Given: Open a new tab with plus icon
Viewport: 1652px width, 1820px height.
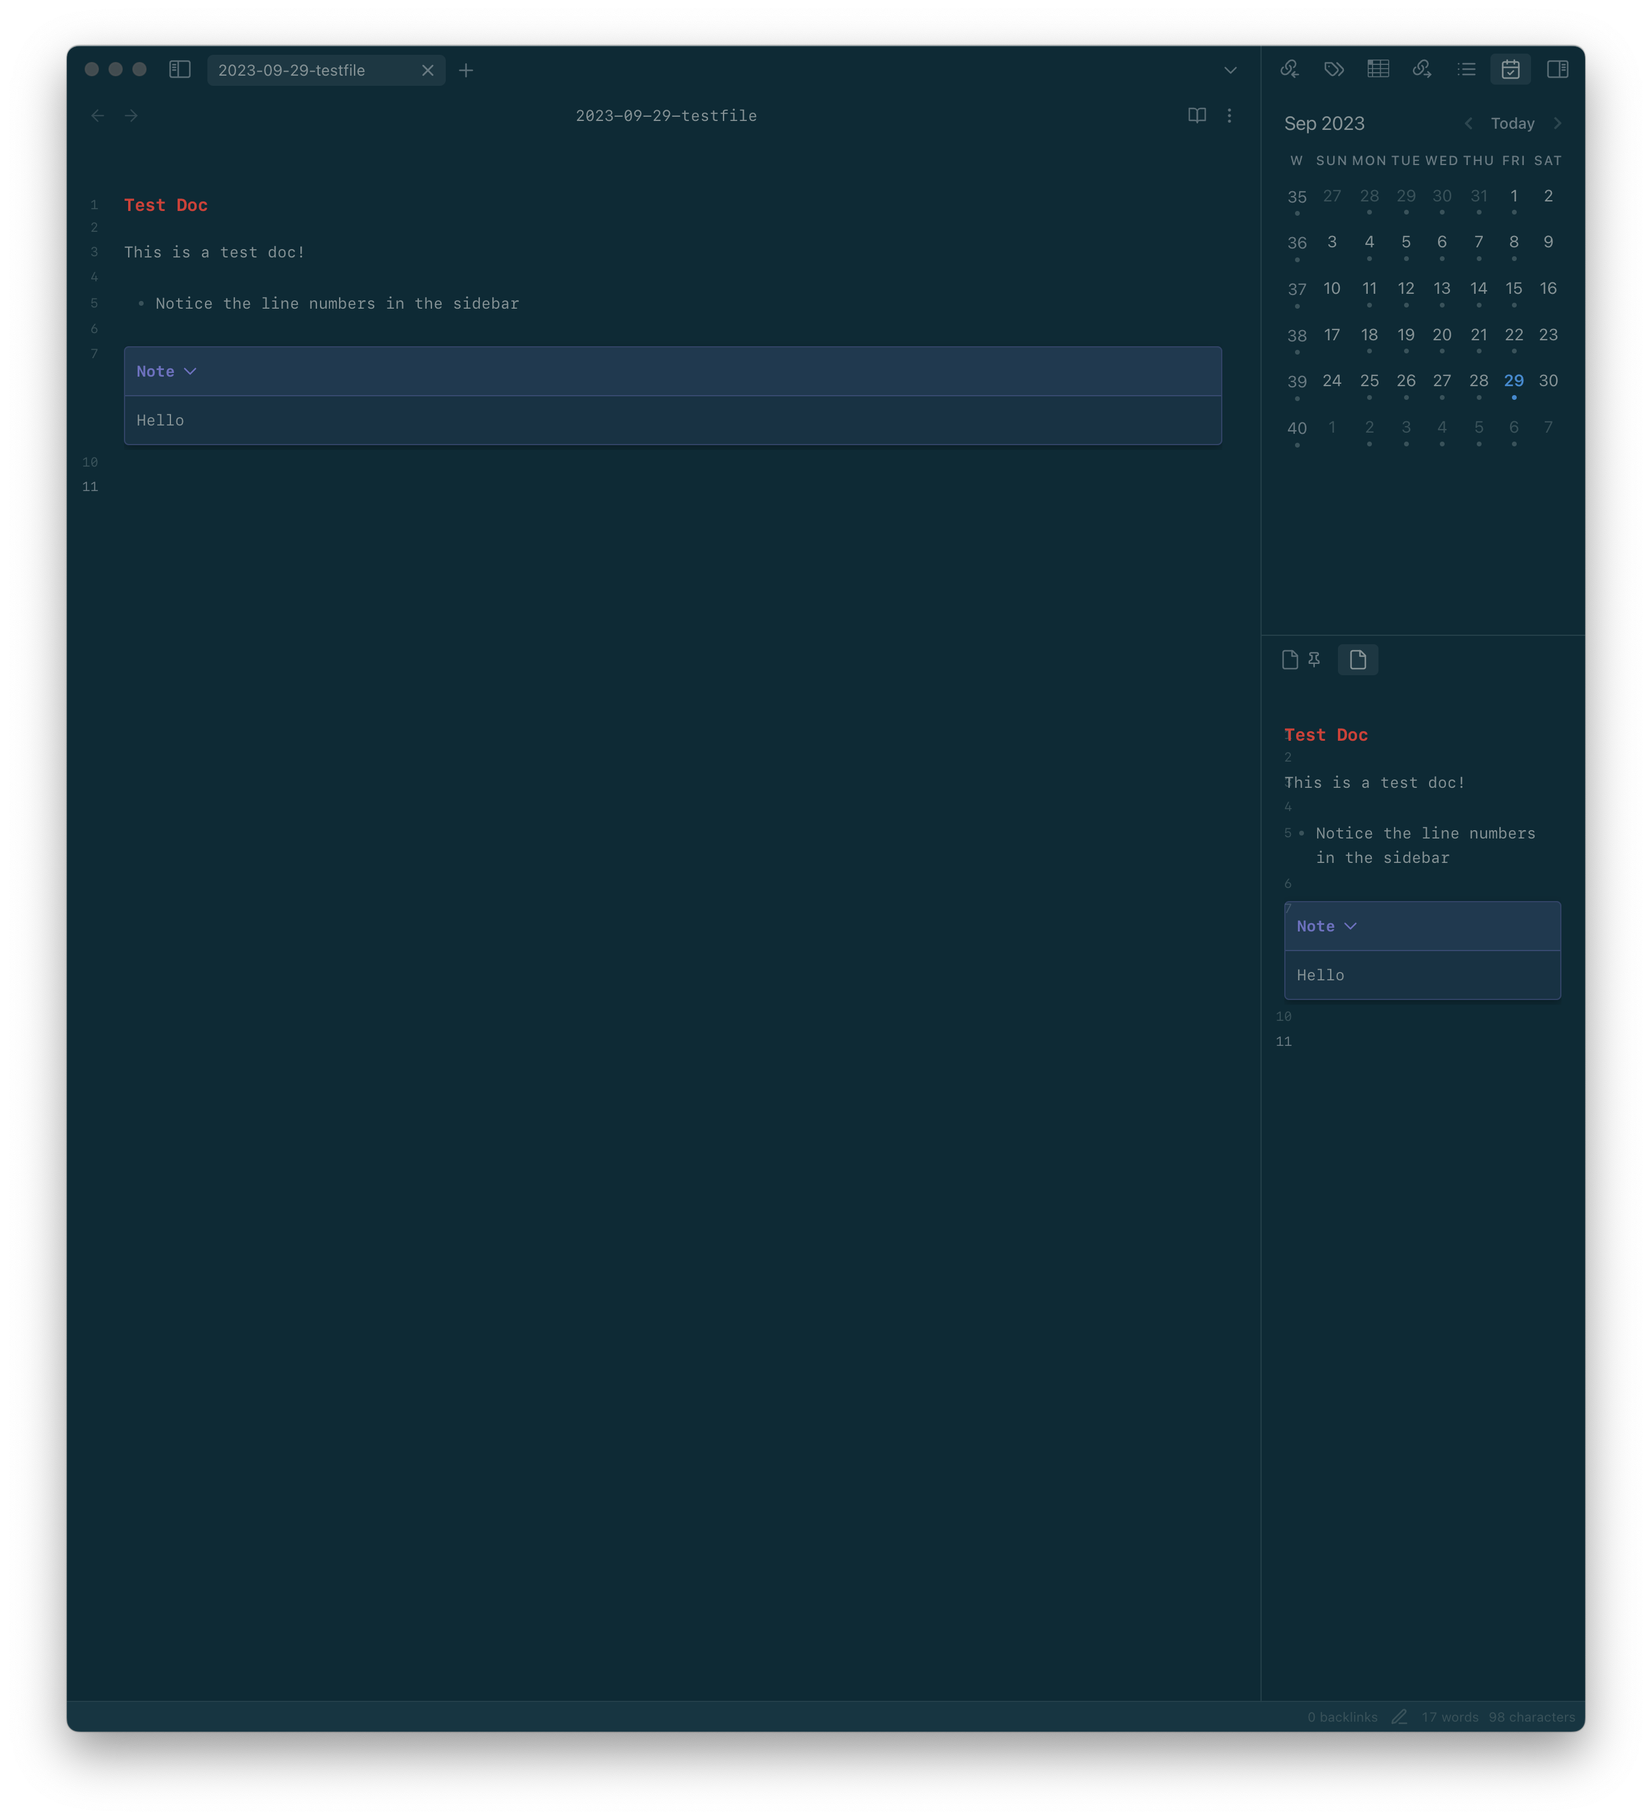Looking at the screenshot, I should (x=466, y=70).
